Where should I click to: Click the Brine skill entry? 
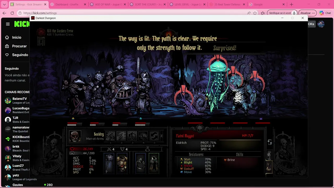(x=229, y=160)
